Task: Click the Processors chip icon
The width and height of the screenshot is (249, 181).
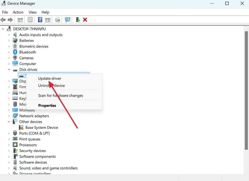Action: [15, 145]
